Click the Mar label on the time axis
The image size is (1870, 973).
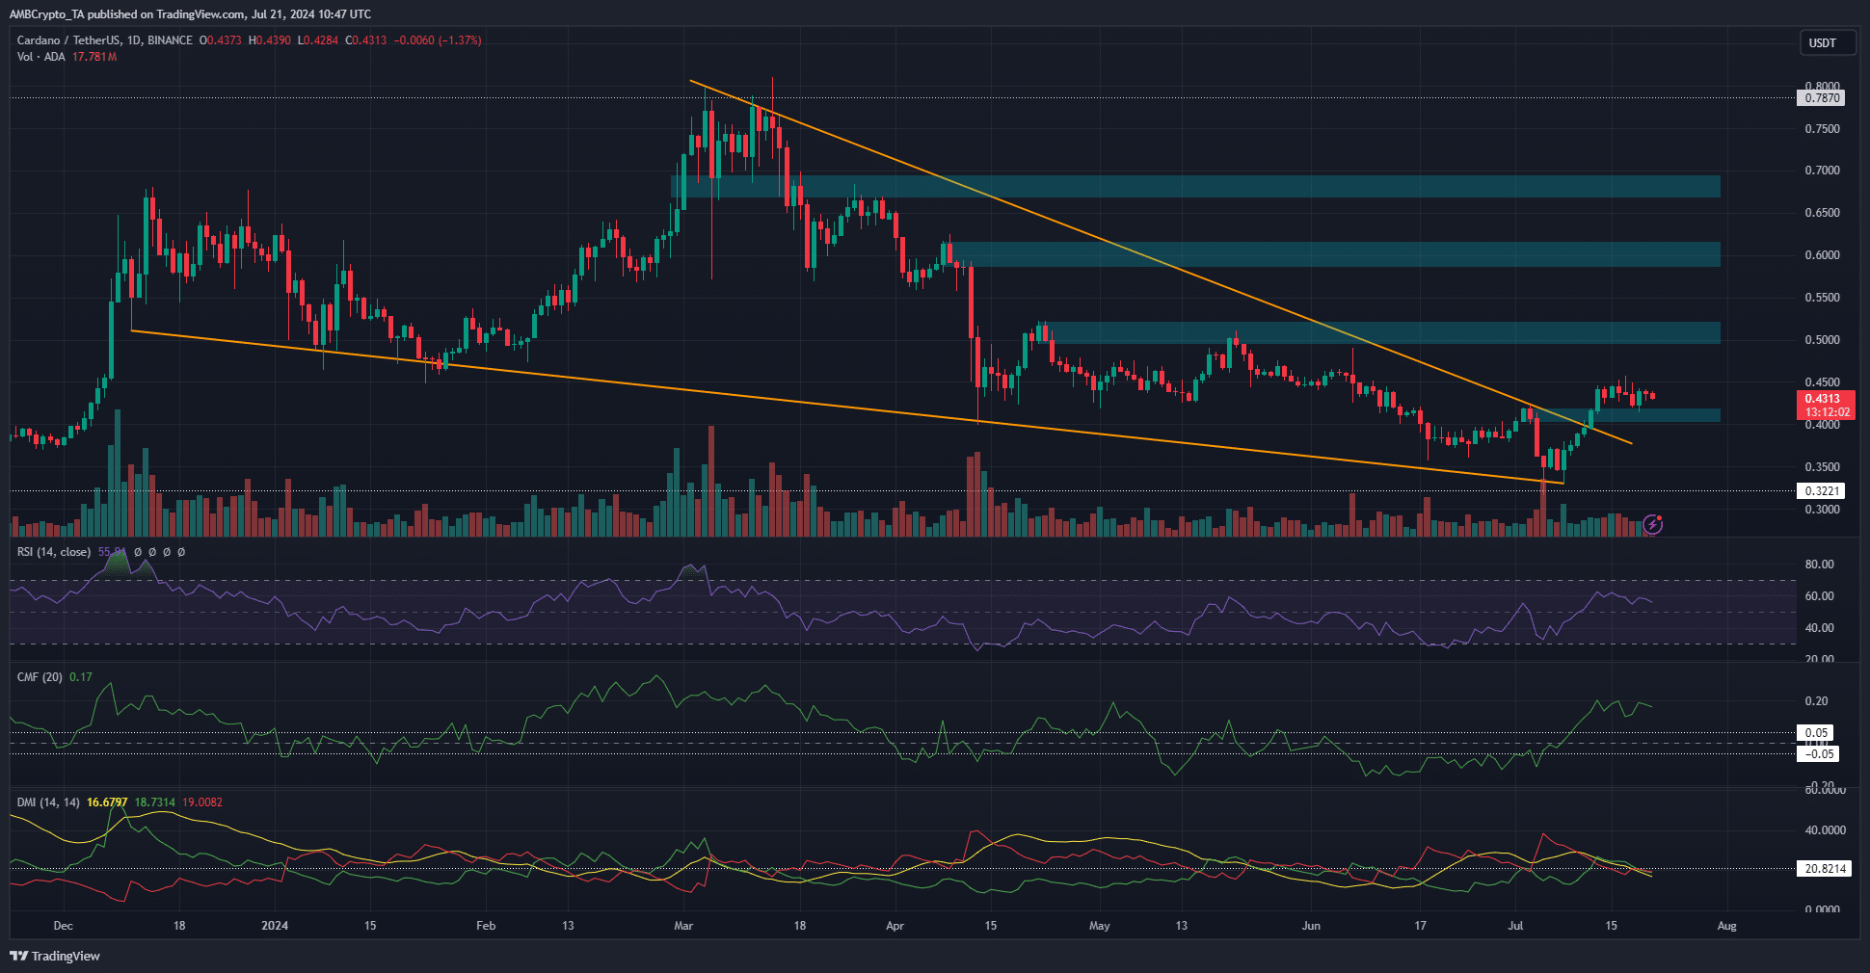pyautogui.click(x=683, y=926)
